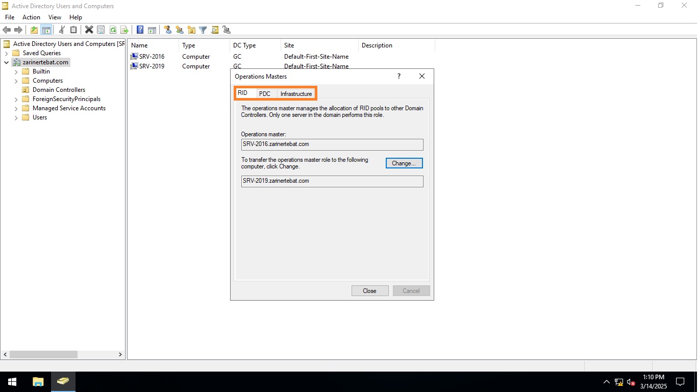Click the computer icon beside SRV-2016
The height and width of the screenshot is (392, 699).
[134, 57]
